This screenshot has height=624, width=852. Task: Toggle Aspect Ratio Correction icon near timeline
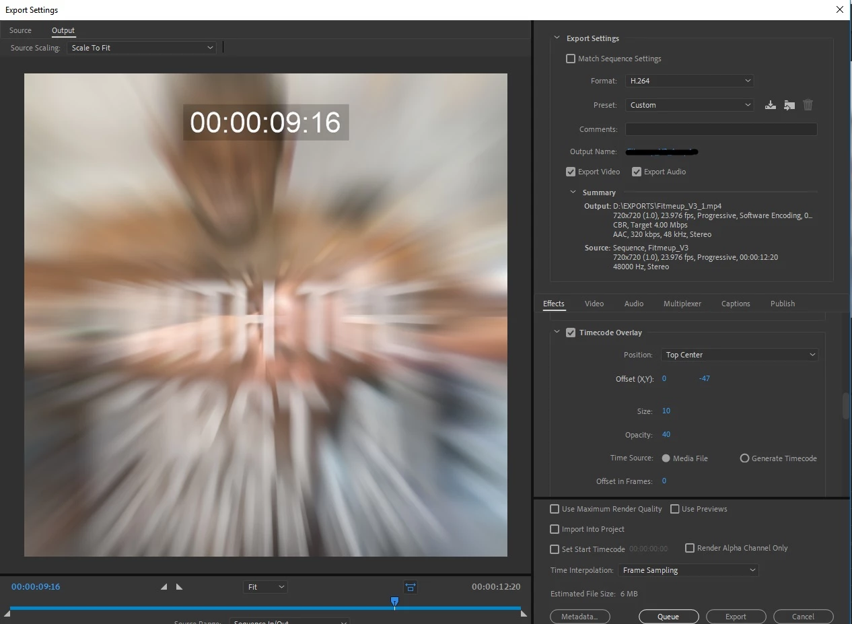tap(411, 587)
